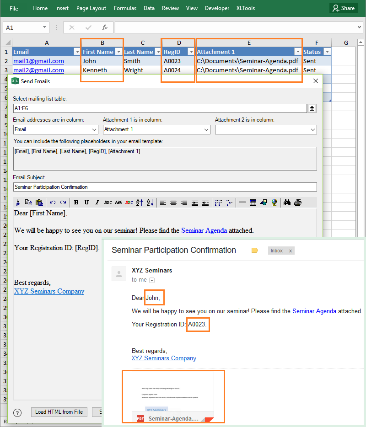Paste content from the clipboard
Viewport: 366px width, 427px height.
(39, 202)
